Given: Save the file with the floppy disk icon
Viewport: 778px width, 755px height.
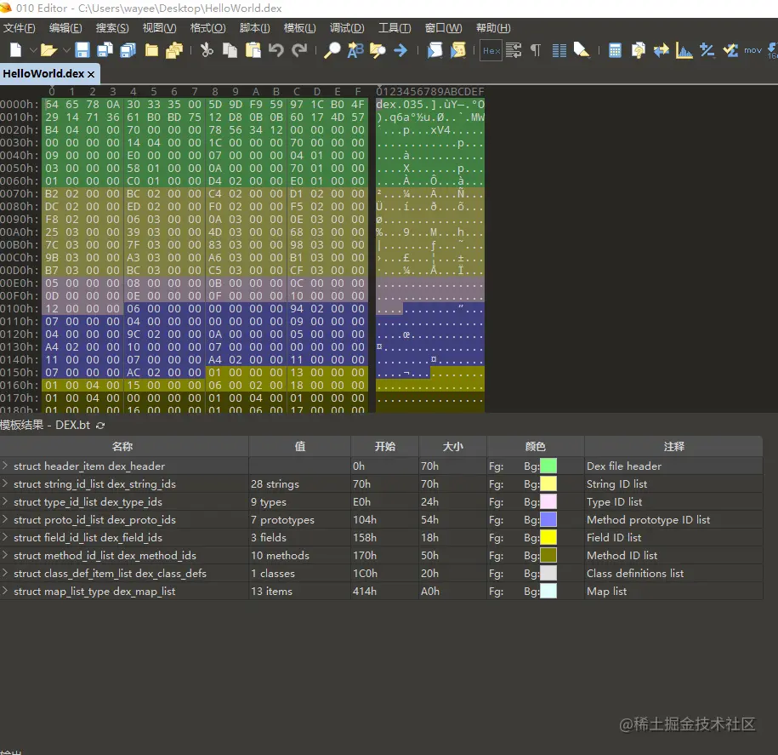Looking at the screenshot, I should (x=82, y=50).
